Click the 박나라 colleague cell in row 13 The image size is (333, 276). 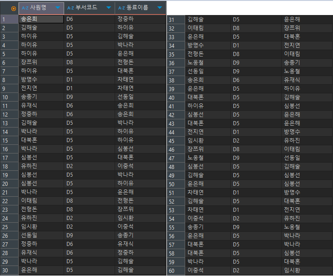pos(141,123)
